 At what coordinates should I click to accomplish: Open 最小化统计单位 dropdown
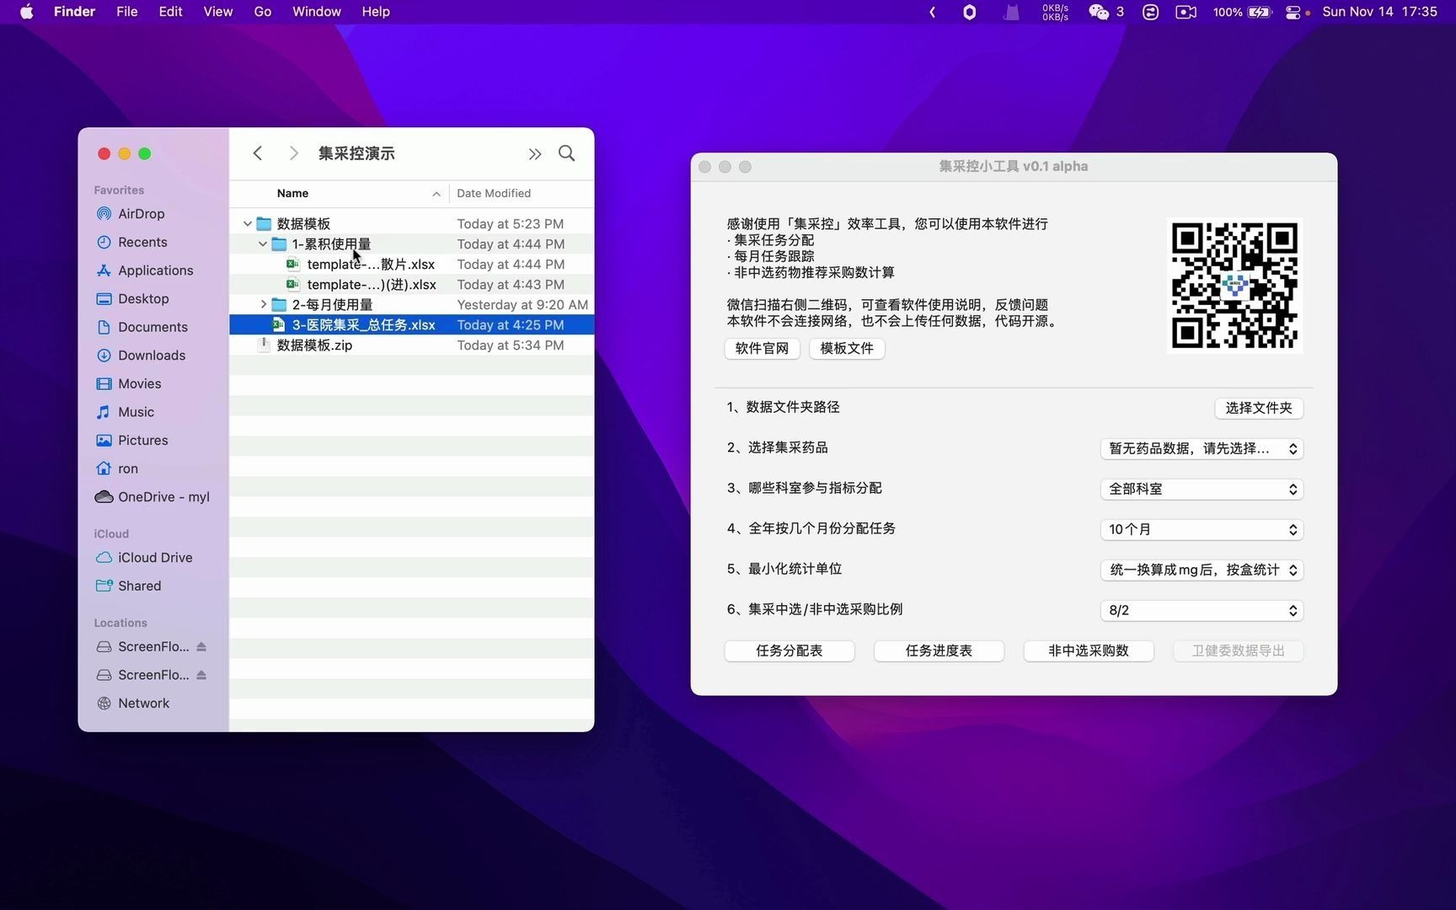pos(1202,570)
